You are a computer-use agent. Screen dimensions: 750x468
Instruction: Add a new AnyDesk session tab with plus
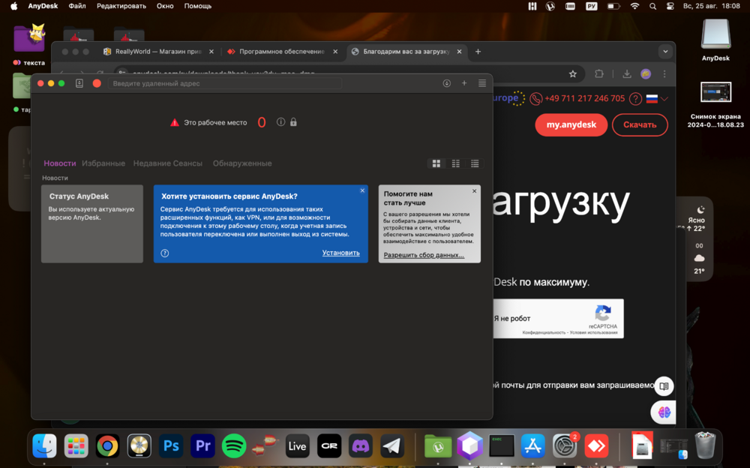pos(464,83)
